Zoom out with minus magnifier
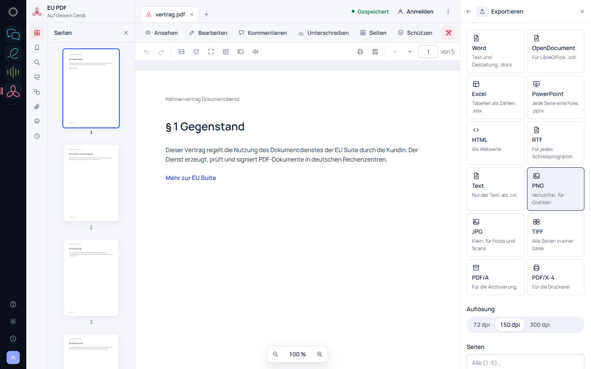The image size is (591, 369). pyautogui.click(x=275, y=354)
